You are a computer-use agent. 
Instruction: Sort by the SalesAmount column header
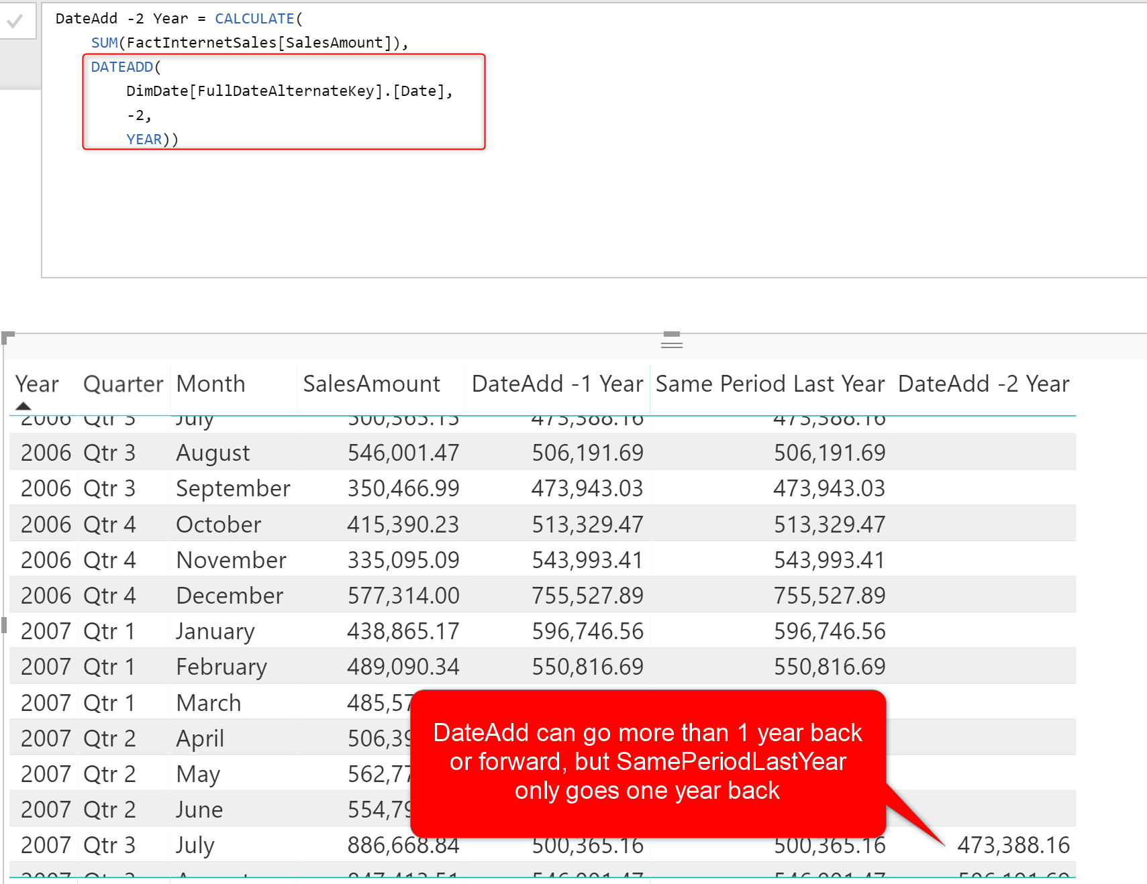(372, 384)
